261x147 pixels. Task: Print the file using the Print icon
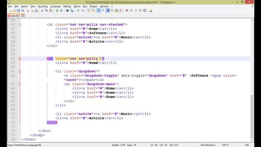[x=36, y=11]
